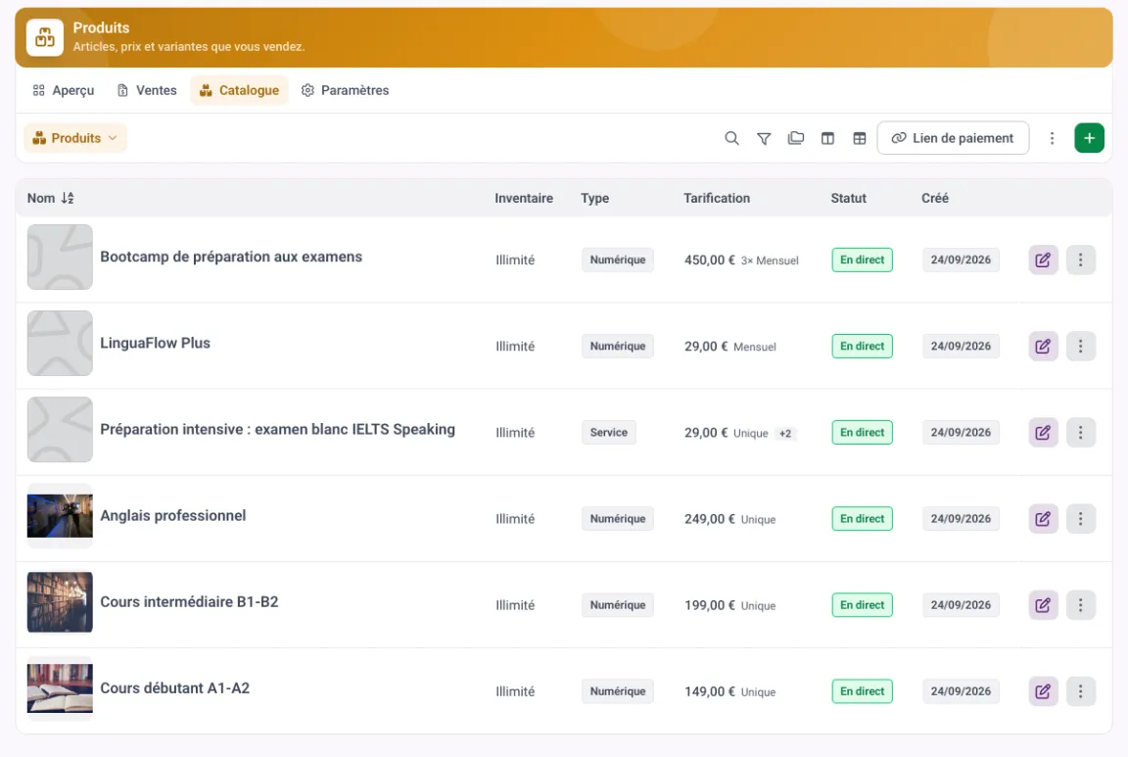
Task: Click the 199,00 € price
Action: click(x=709, y=605)
